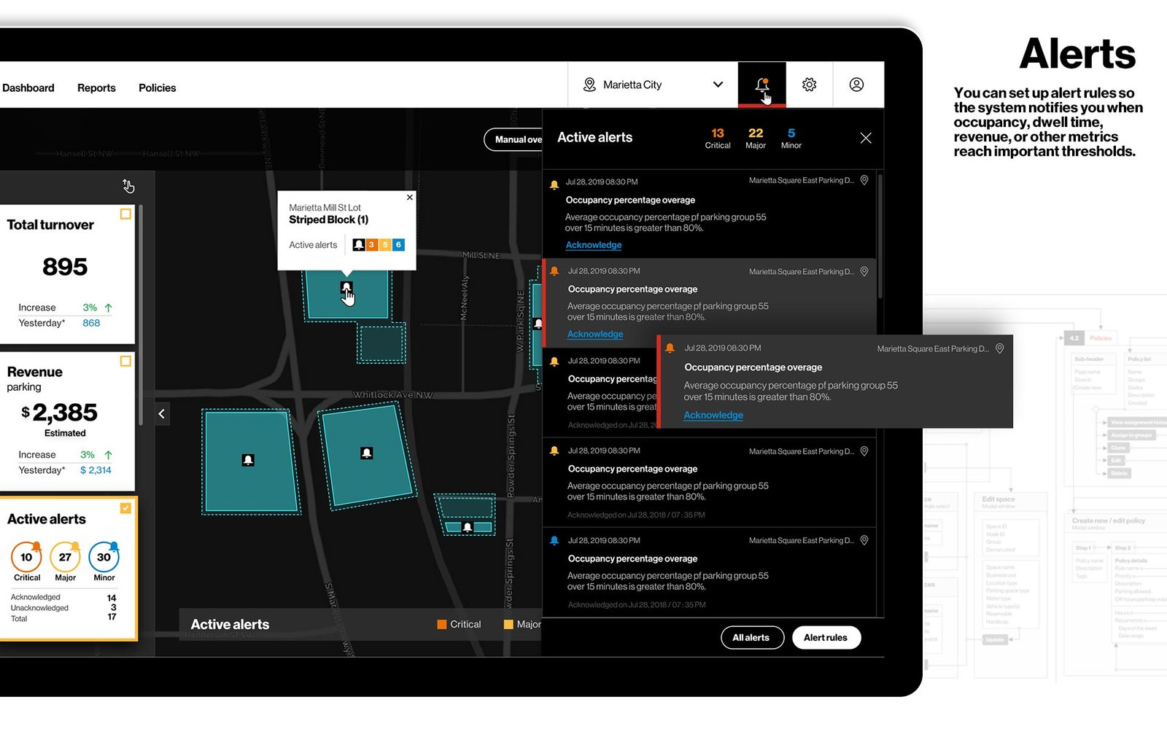Open the settings gear icon

click(x=809, y=85)
